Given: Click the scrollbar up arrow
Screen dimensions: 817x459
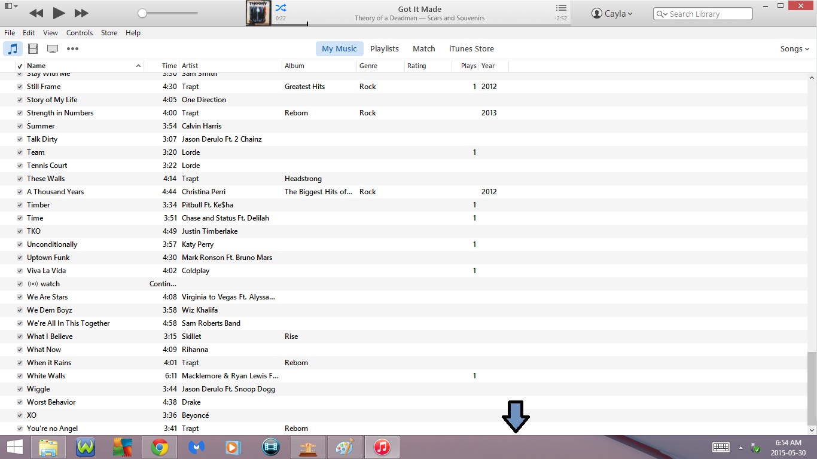Looking at the screenshot, I should pos(812,78).
